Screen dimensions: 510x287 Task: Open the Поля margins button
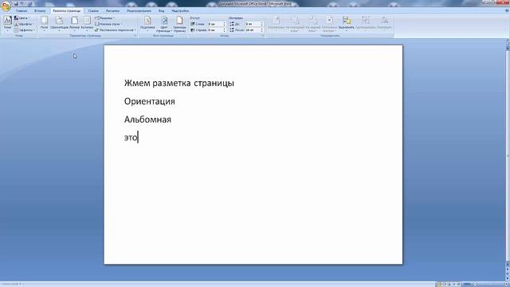click(x=45, y=24)
